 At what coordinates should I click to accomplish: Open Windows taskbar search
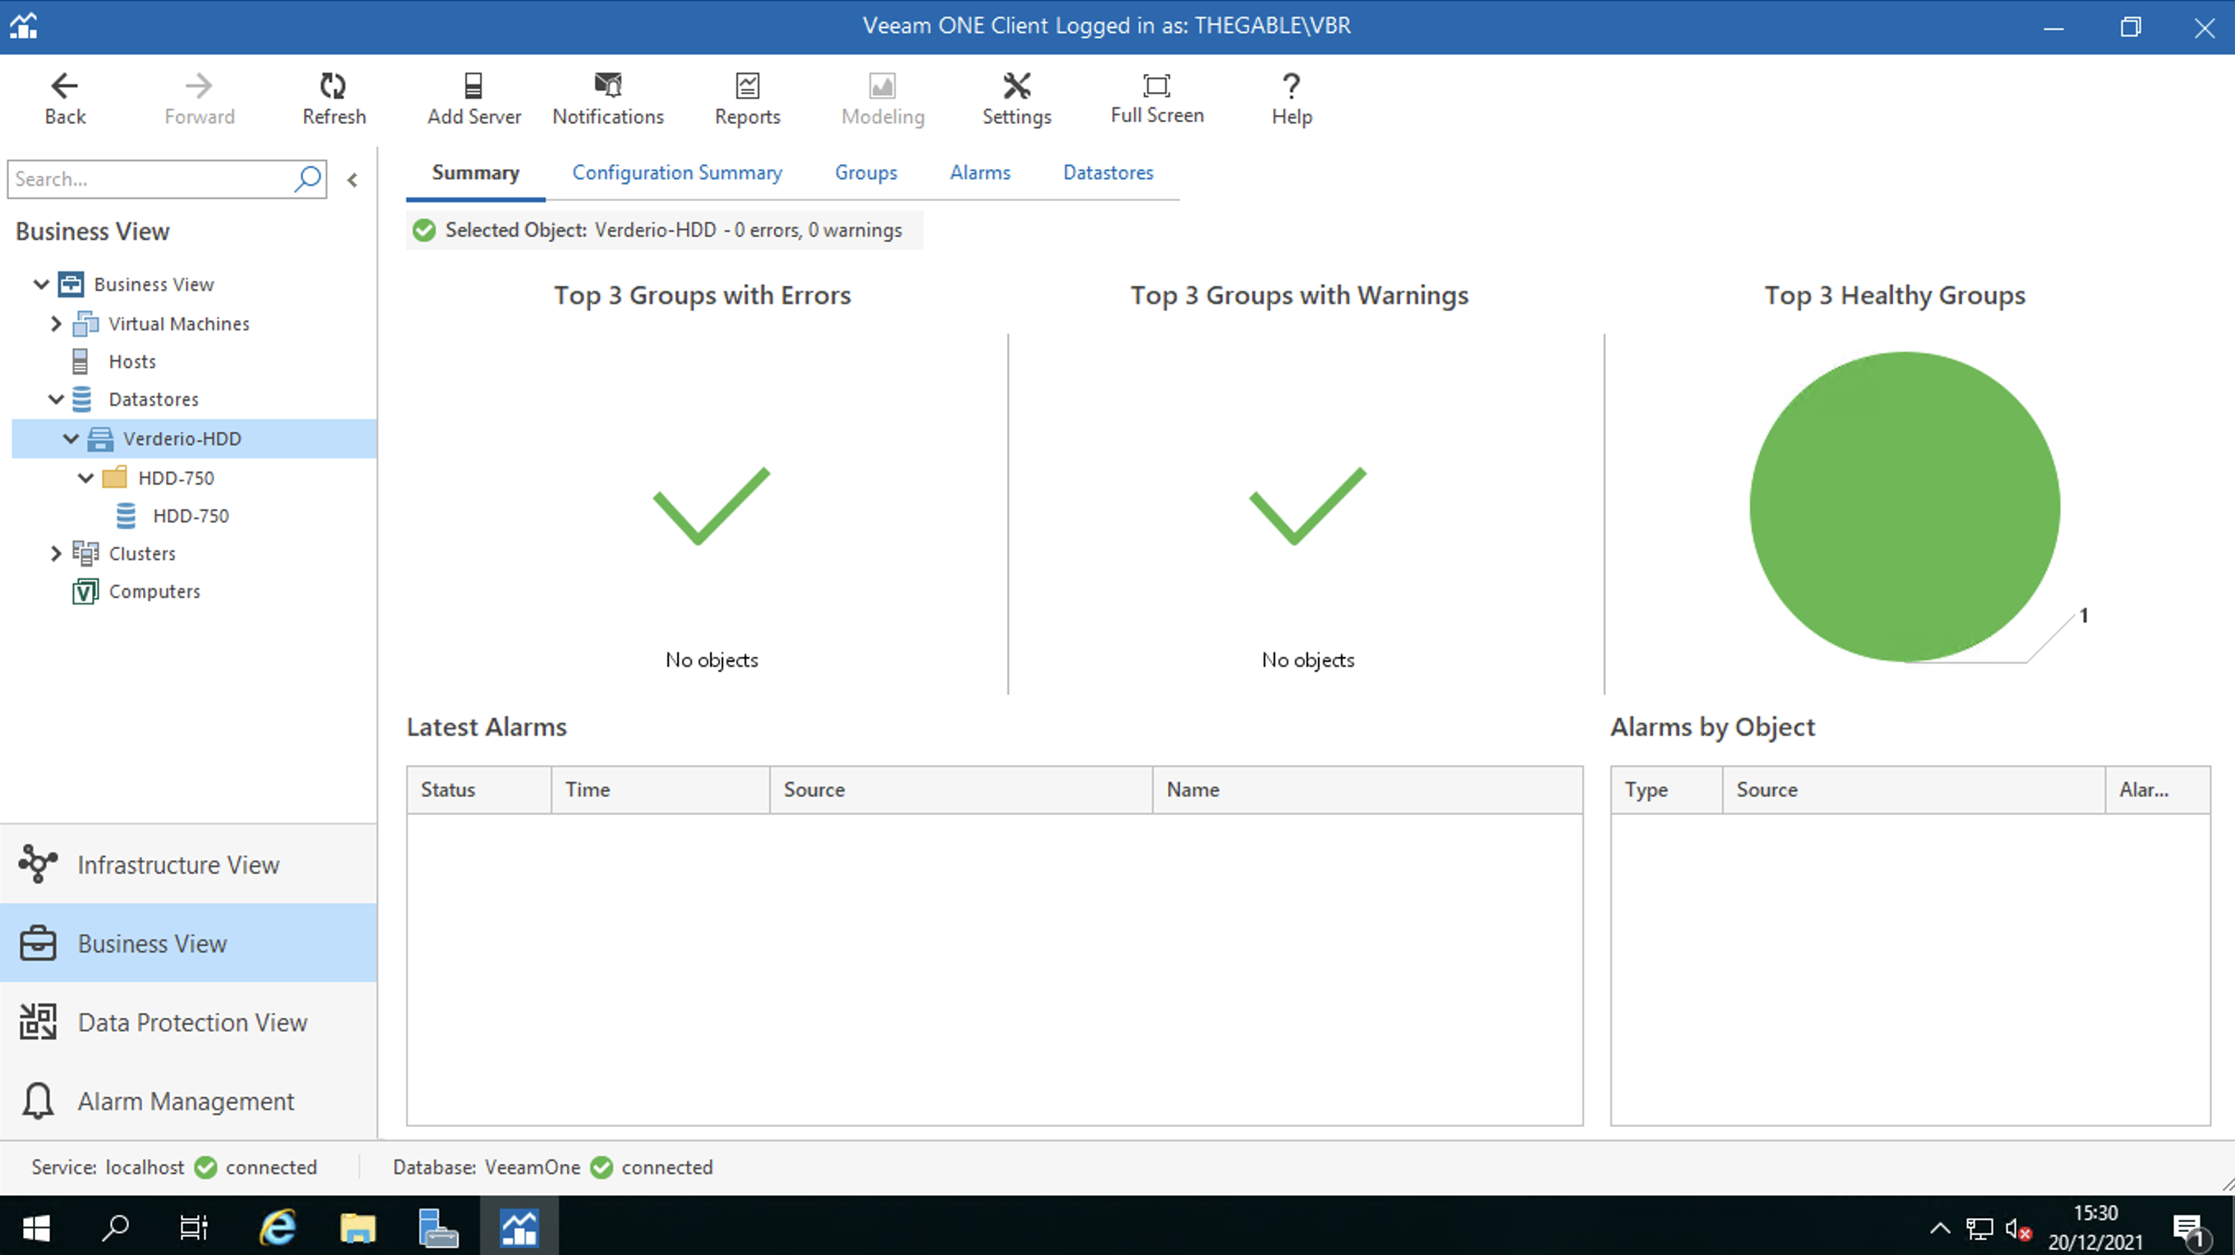(114, 1226)
